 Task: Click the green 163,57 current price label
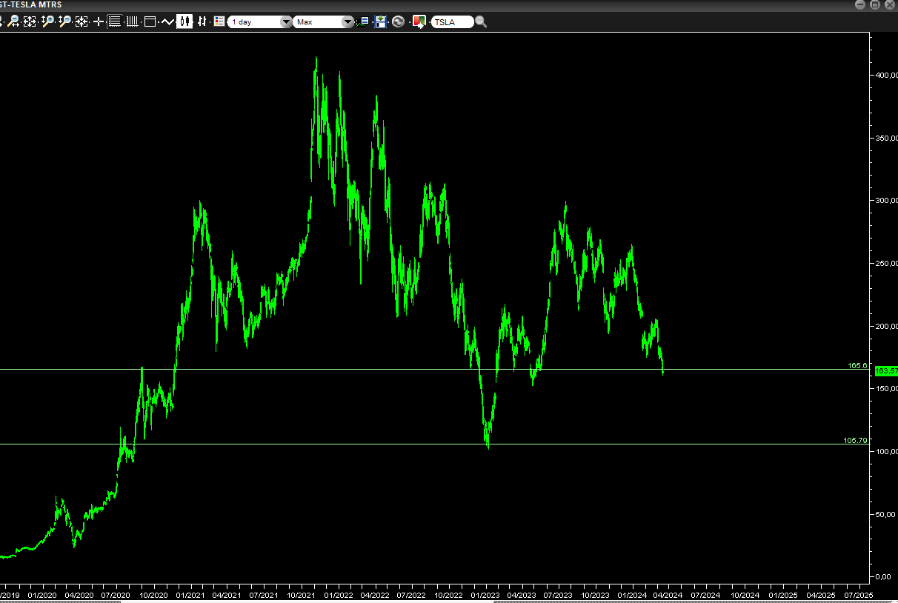click(x=886, y=370)
